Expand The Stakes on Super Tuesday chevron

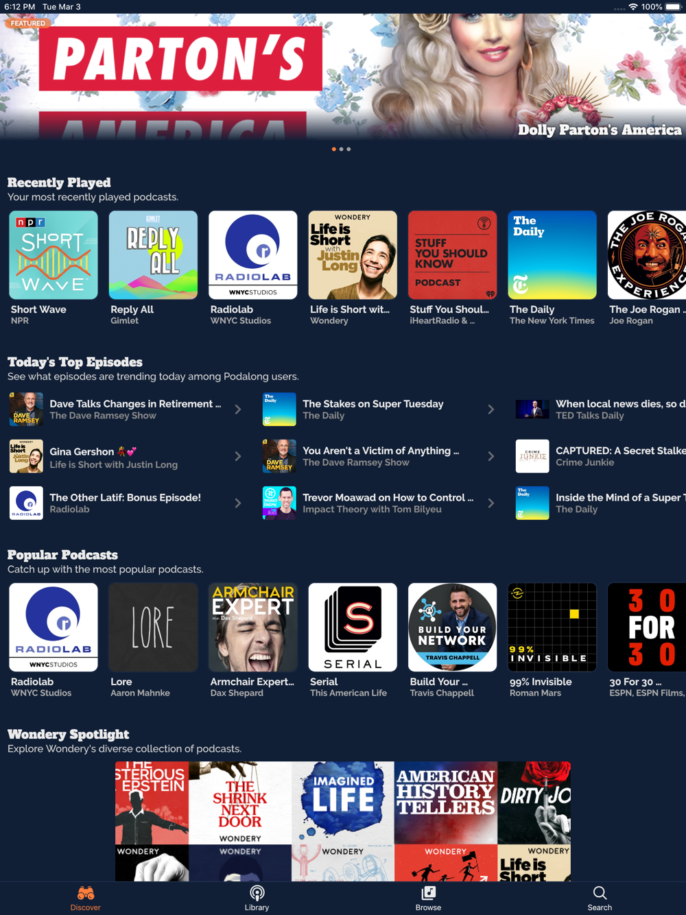(491, 409)
